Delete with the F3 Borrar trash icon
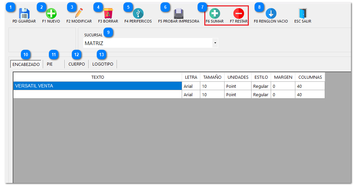The width and height of the screenshot is (354, 186). tap(108, 14)
